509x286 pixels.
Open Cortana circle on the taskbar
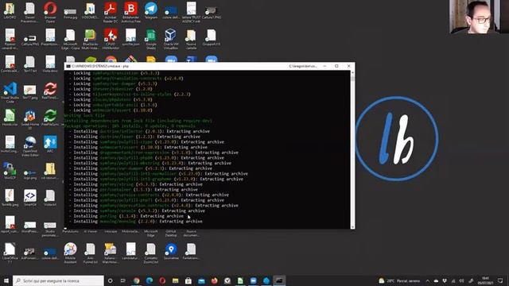[110, 280]
